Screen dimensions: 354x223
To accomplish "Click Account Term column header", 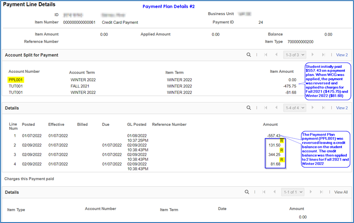I will click(x=82, y=72).
